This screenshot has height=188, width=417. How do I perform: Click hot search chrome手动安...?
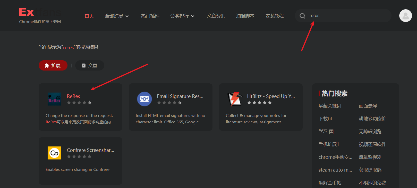335,157
